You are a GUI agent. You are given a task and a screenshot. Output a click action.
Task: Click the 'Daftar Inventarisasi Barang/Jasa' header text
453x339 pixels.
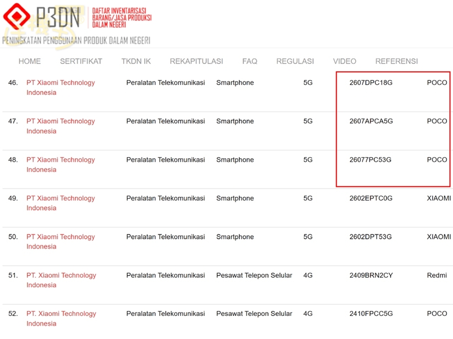coord(122,18)
